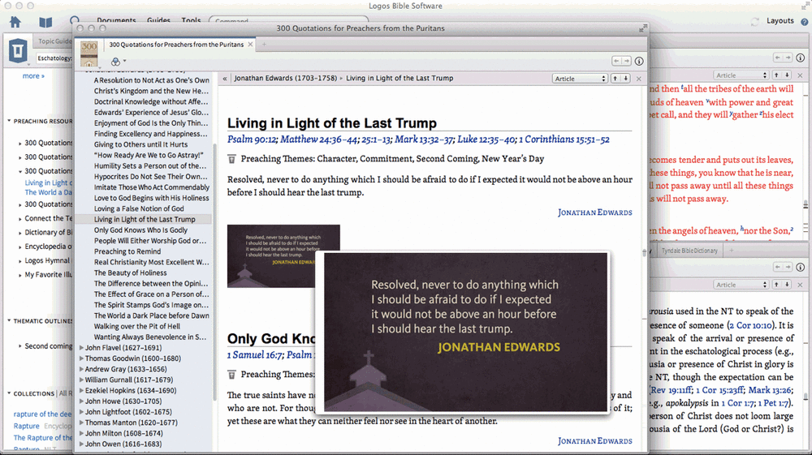Follow the Psalm 90:12 reference link

pos(252,140)
